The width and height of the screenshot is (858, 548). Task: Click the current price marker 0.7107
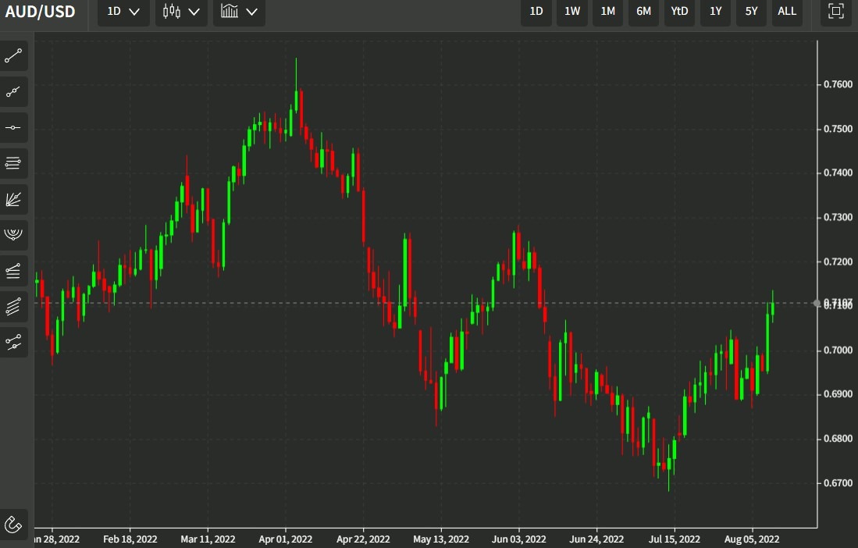838,303
